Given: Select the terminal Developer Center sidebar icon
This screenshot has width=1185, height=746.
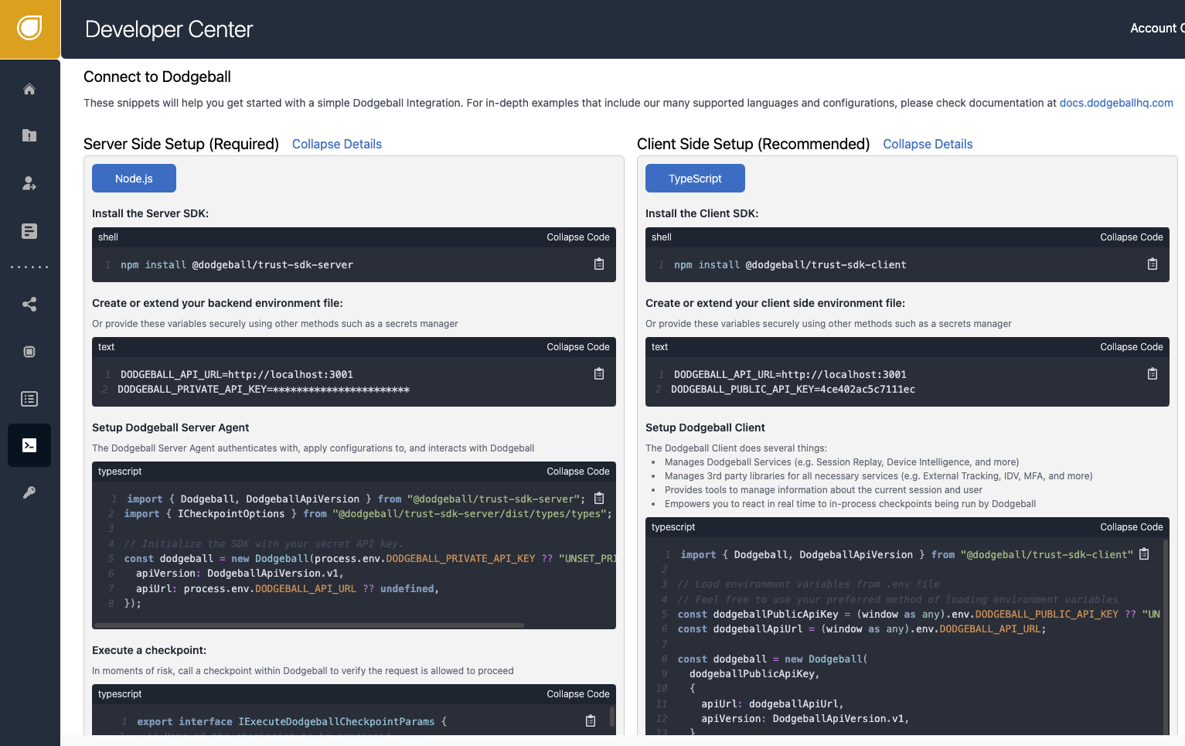Looking at the screenshot, I should [29, 445].
